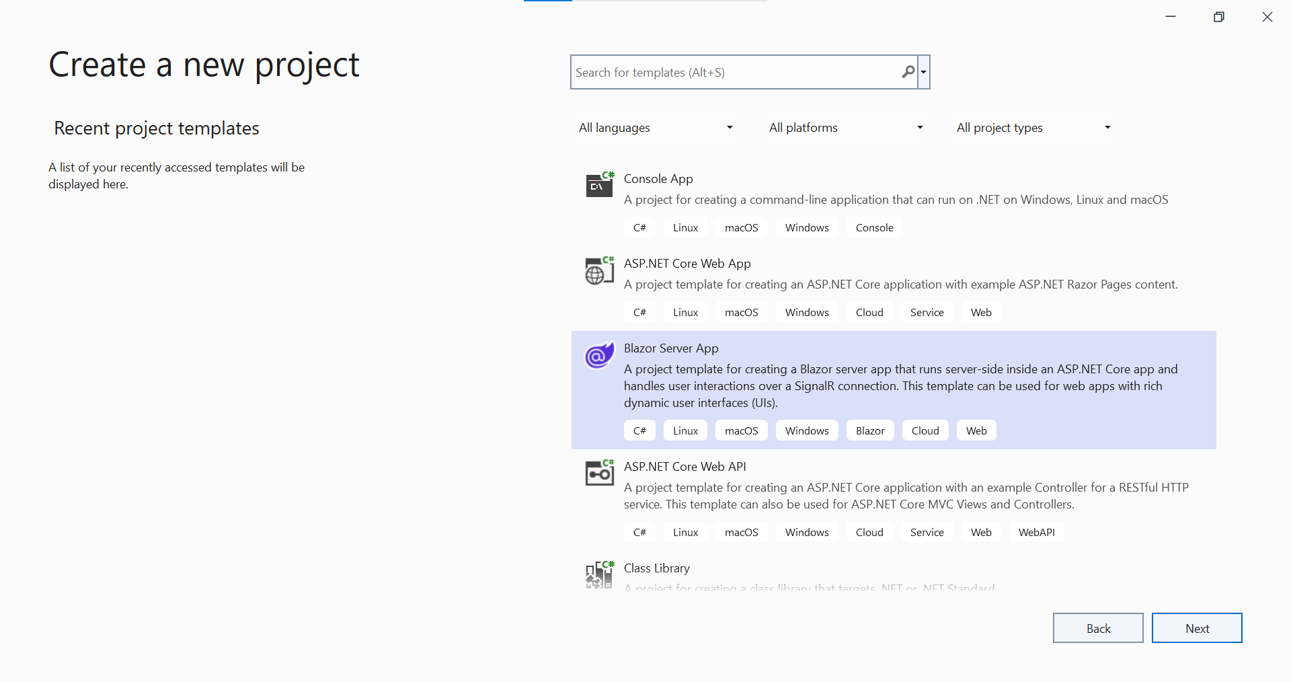The width and height of the screenshot is (1291, 682).
Task: Click inside the template search field
Action: pyautogui.click(x=740, y=72)
